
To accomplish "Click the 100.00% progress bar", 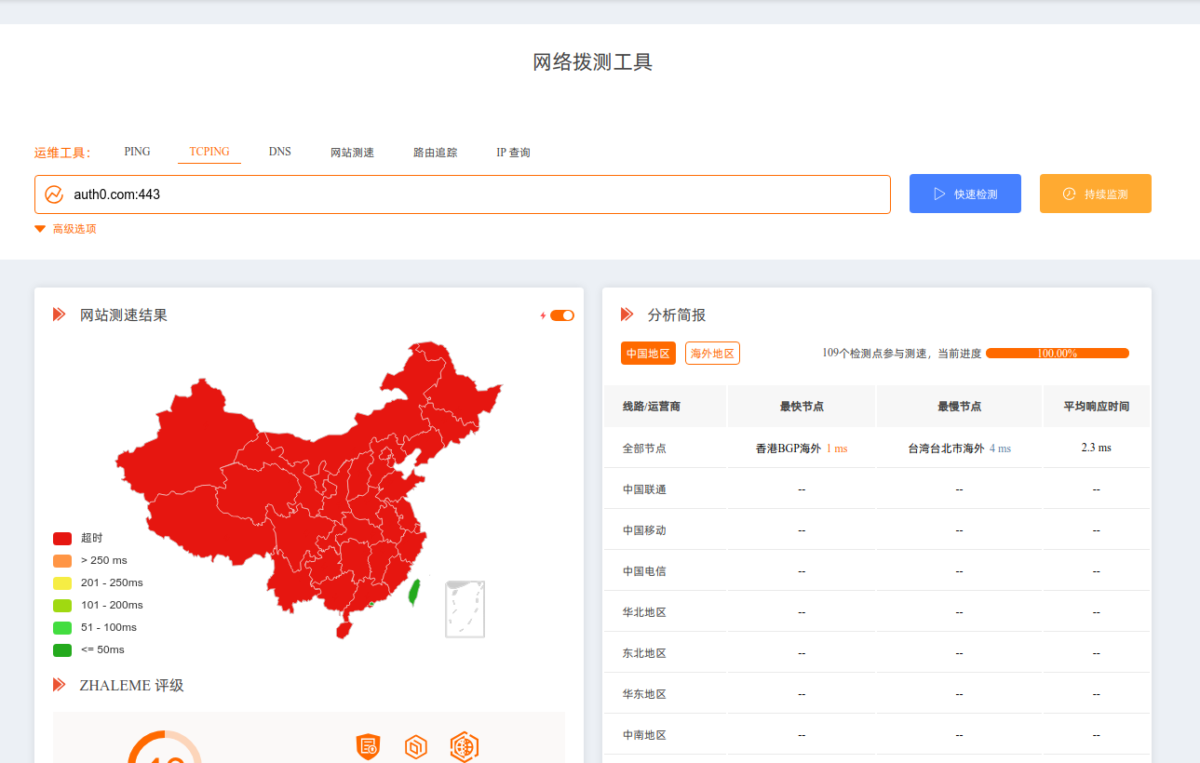I will [1058, 354].
